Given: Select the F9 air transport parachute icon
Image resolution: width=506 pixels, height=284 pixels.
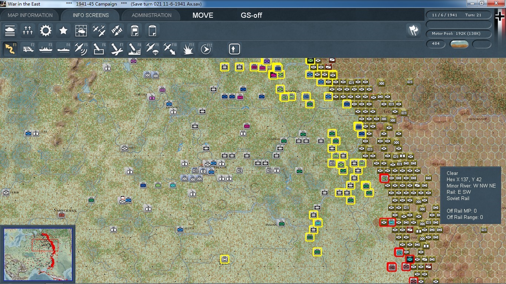Looking at the screenshot, I should [x=152, y=48].
